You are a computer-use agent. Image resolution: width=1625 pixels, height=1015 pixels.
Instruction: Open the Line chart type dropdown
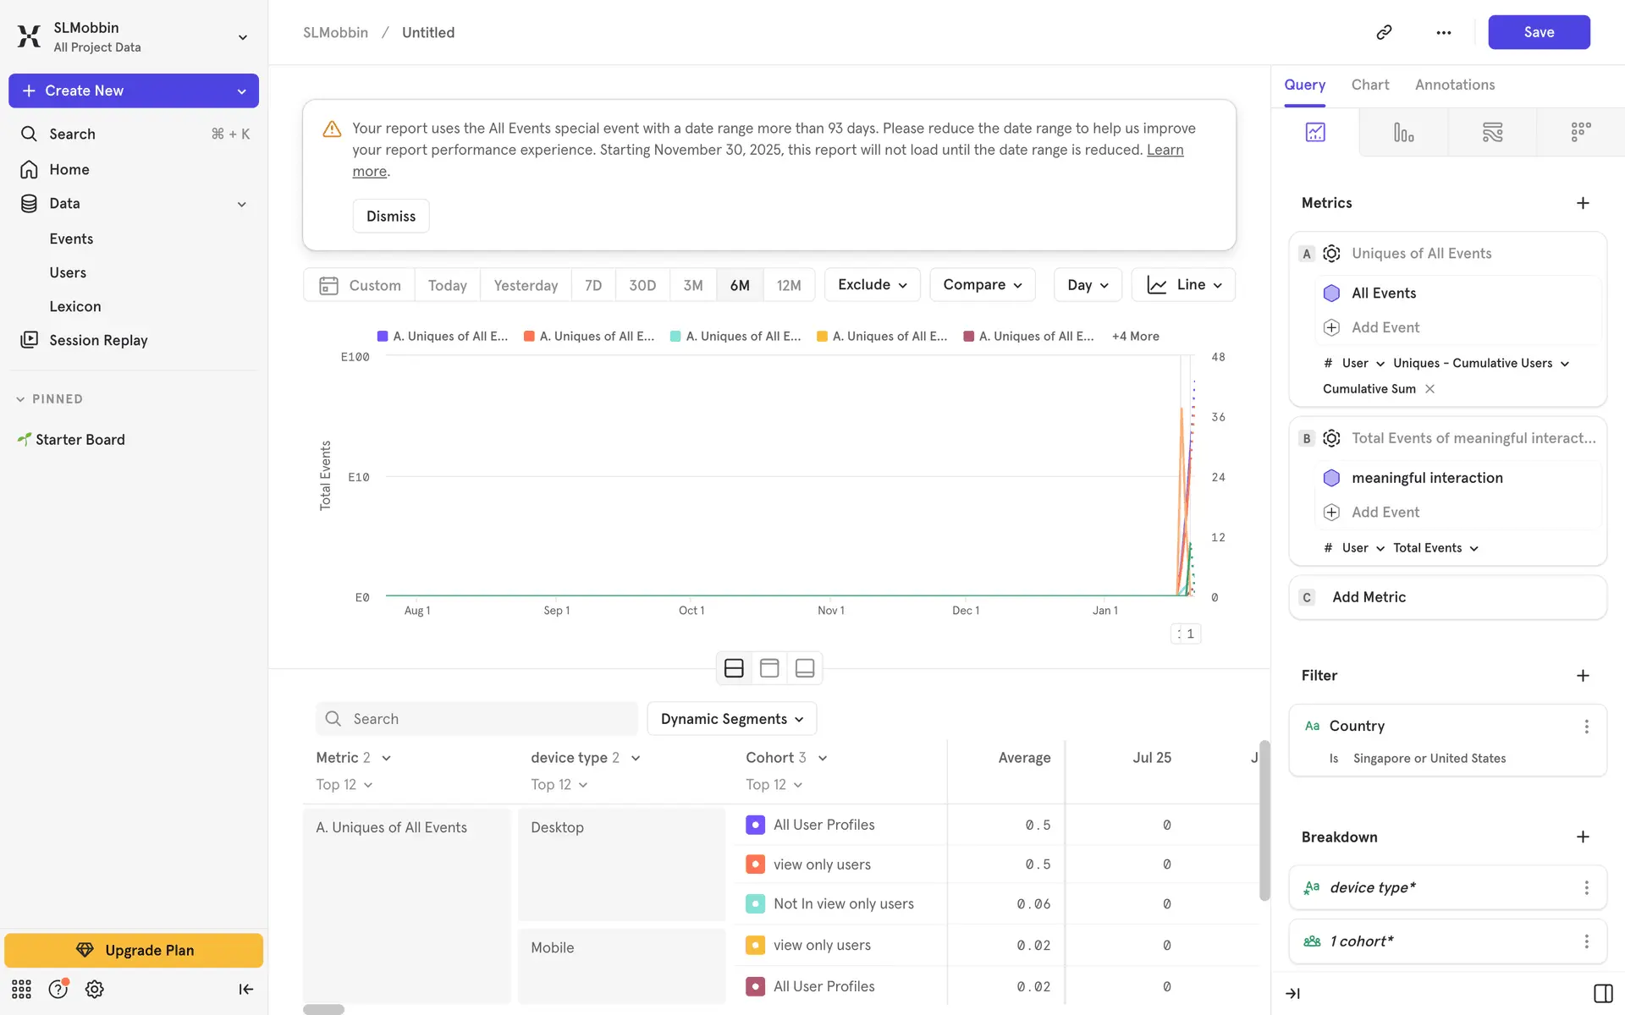point(1183,285)
